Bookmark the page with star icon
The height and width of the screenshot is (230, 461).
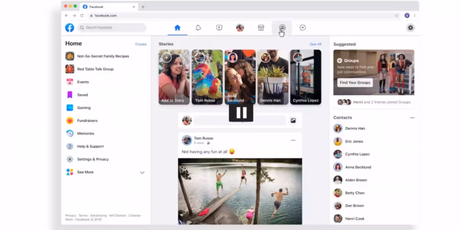(x=396, y=15)
